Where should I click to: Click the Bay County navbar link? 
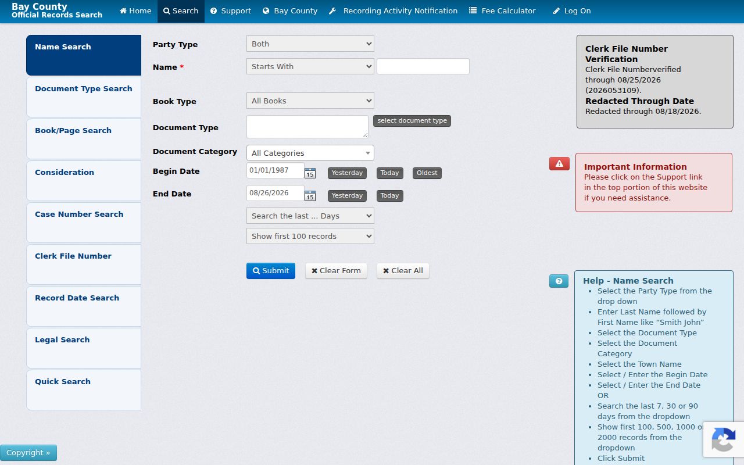[290, 11]
